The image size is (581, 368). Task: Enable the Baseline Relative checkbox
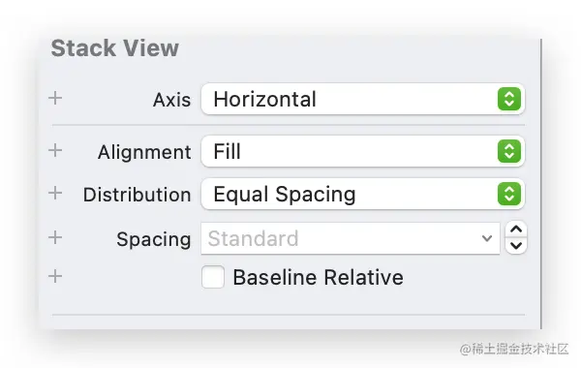click(x=213, y=277)
